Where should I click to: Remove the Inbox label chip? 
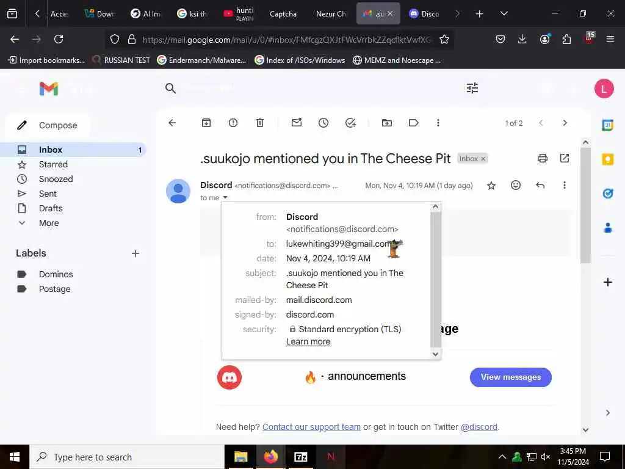483,159
